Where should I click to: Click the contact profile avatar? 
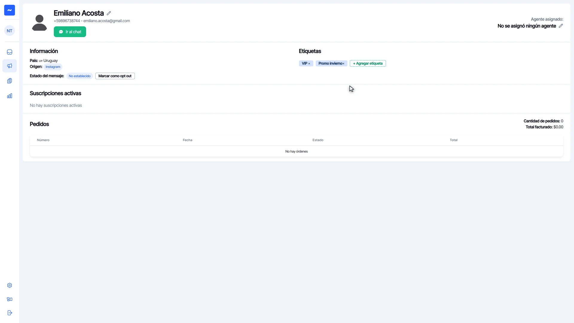(x=39, y=22)
